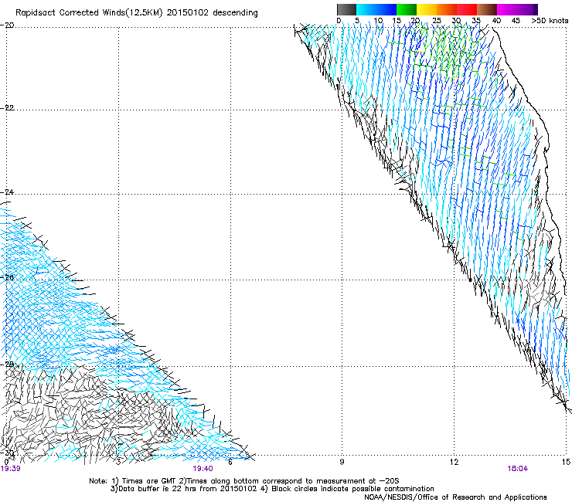Click the cyan 5-10 knots legend color
The image size is (572, 502).
(x=366, y=9)
